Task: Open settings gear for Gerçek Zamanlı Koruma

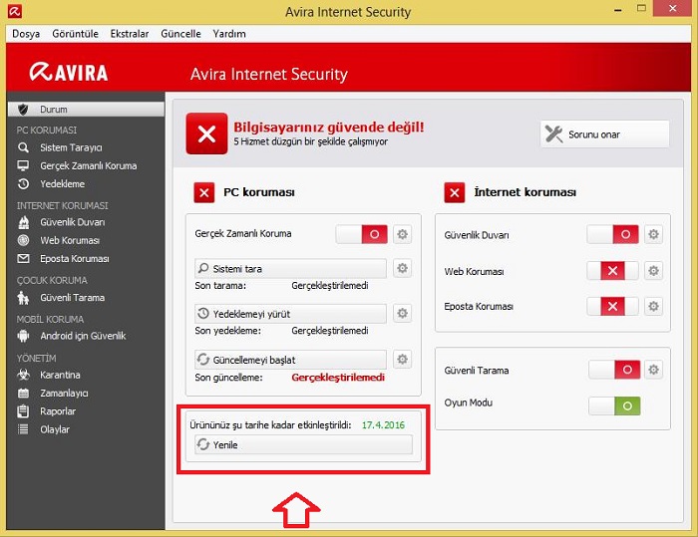Action: (x=403, y=234)
